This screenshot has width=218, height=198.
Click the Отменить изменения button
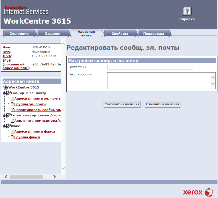tap(162, 104)
